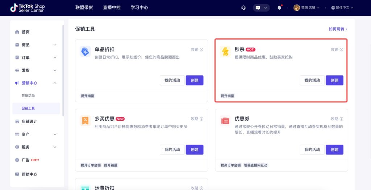Viewport: 371px width, 190px height.
Task: Expand the 订单 sidebar menu
Action: point(55,58)
